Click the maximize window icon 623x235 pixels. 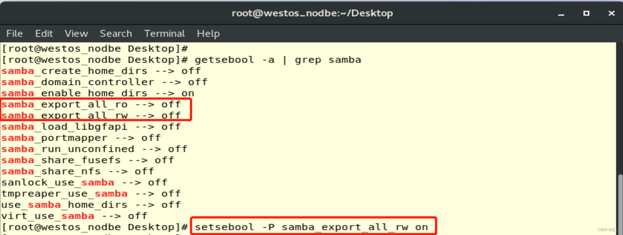pyautogui.click(x=586, y=13)
